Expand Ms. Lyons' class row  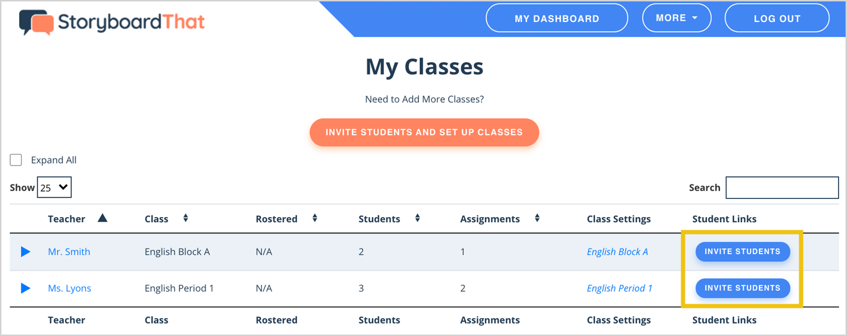(25, 288)
